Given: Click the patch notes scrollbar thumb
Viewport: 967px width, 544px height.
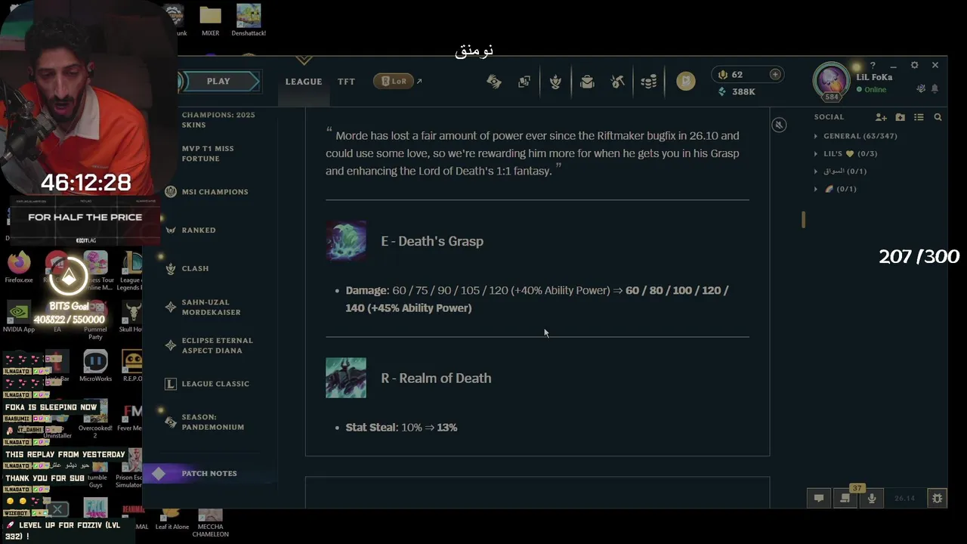Looking at the screenshot, I should click(x=803, y=219).
